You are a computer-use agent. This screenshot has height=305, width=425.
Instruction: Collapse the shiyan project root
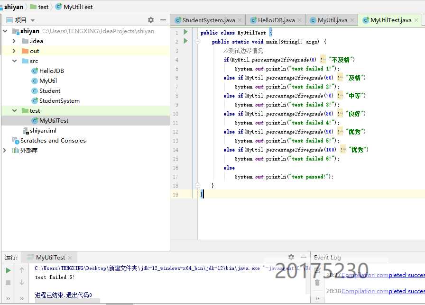coord(5,31)
